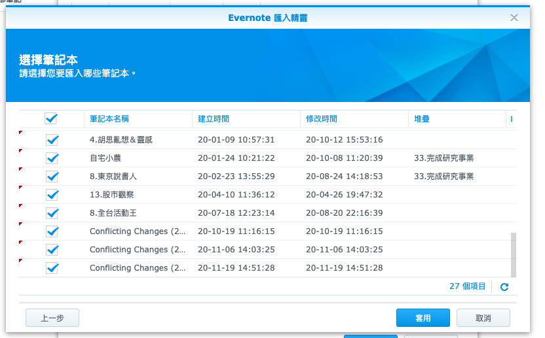This screenshot has height=338, width=545.
Task: Select the 8.東京說書人 notebook name
Action: click(113, 177)
